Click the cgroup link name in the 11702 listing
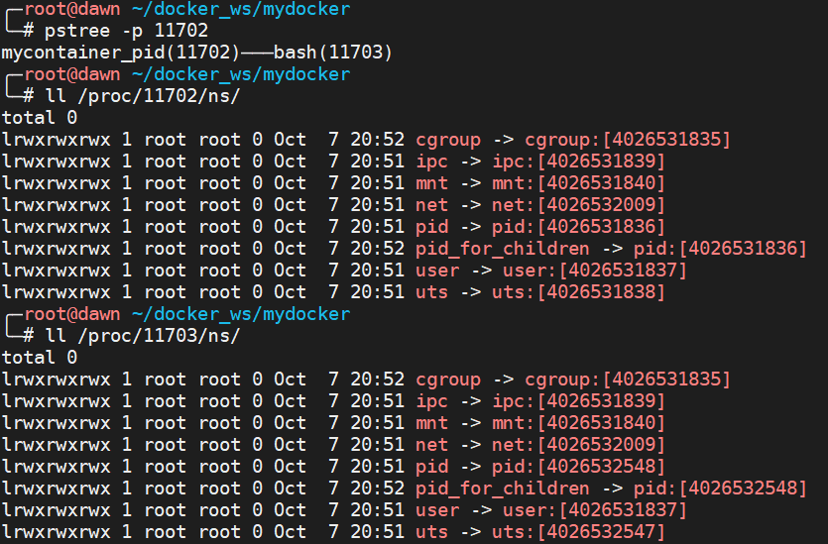Image resolution: width=828 pixels, height=544 pixels. (x=448, y=140)
